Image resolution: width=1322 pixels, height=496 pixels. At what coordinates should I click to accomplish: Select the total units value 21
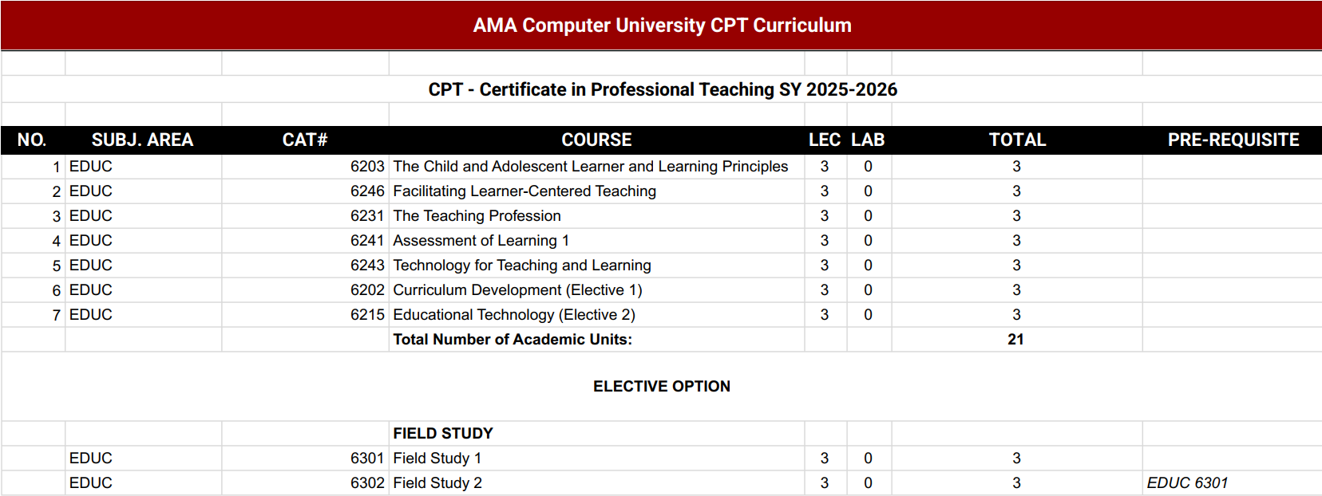tap(1015, 340)
